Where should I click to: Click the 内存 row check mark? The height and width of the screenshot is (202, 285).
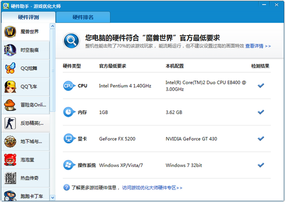pos(261,112)
